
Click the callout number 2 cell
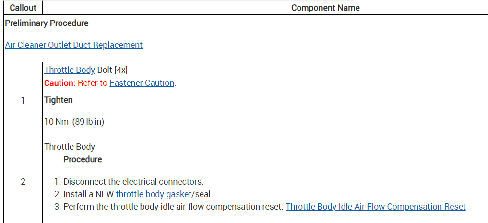[23, 182]
